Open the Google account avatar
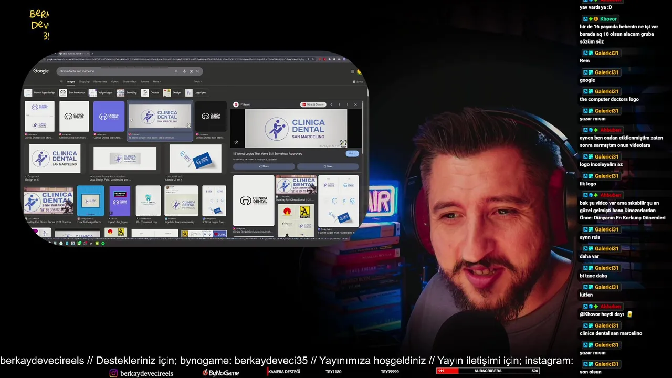The height and width of the screenshot is (378, 672). coord(359,71)
